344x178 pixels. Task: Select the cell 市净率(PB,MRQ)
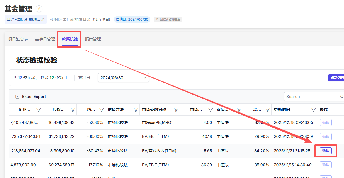[157, 122]
